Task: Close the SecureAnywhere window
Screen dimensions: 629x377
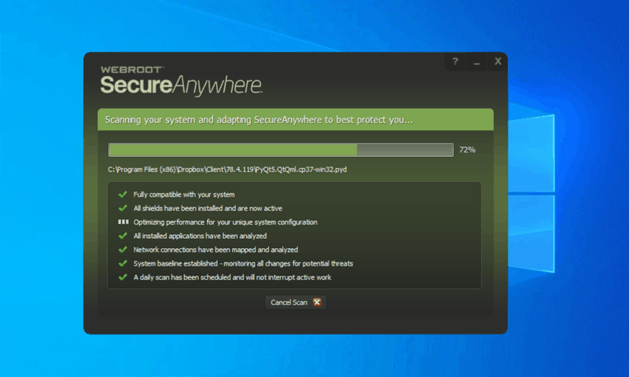Action: pyautogui.click(x=498, y=61)
